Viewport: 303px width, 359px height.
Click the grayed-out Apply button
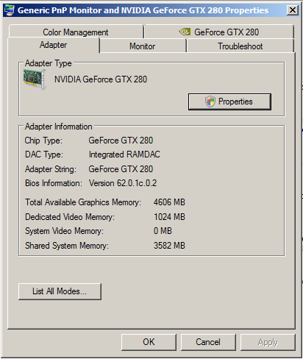[268, 342]
